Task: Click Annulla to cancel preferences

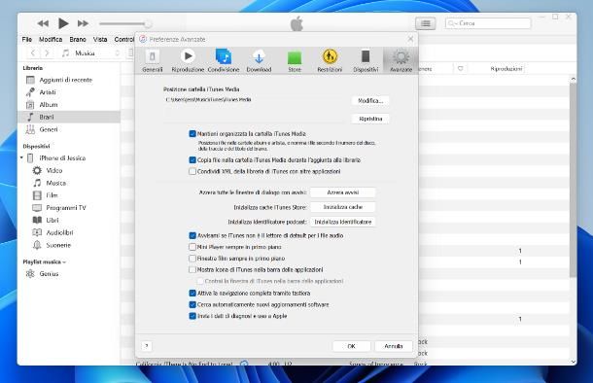Action: [394, 346]
